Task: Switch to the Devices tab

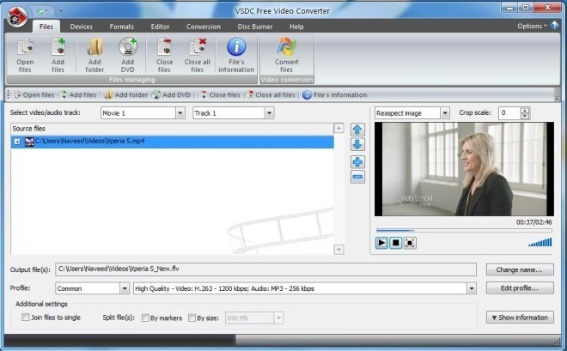Action: 82,27
